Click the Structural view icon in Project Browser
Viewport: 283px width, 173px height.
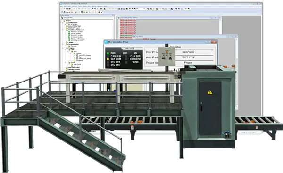tap(62, 18)
